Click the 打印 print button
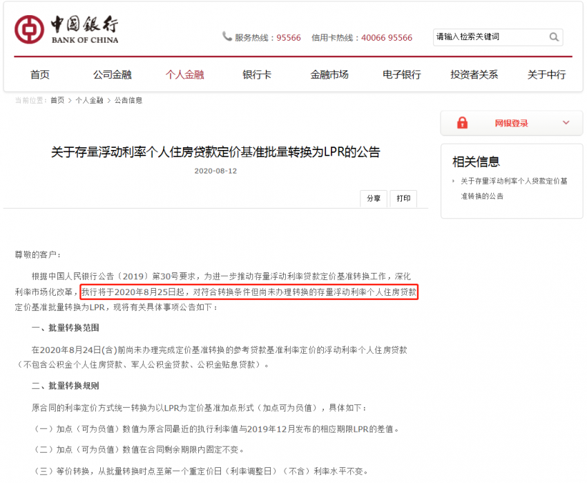 (x=403, y=198)
